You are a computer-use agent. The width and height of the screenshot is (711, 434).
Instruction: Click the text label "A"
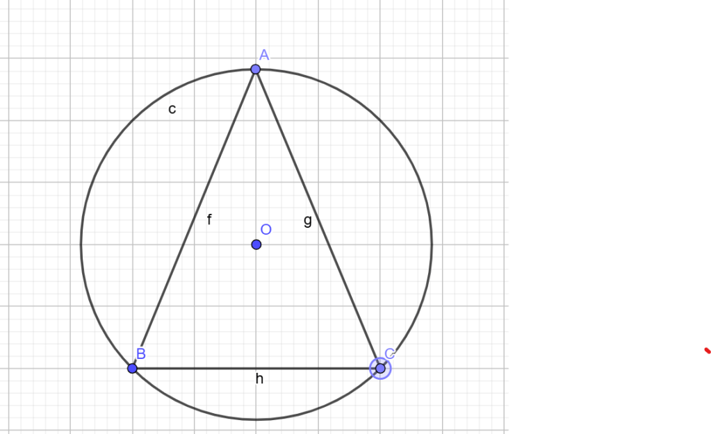(264, 55)
